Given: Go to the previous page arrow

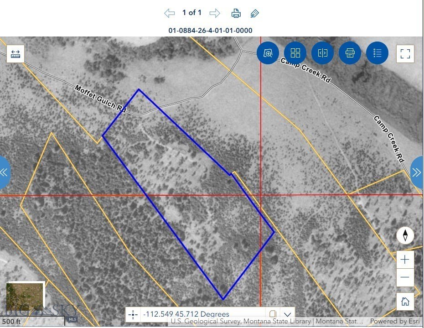Looking at the screenshot, I should click(169, 13).
